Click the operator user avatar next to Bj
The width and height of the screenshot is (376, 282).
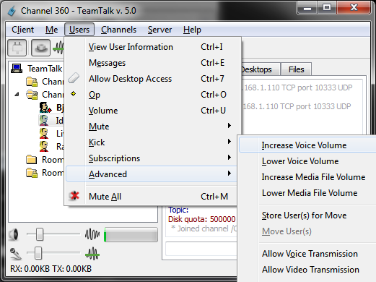tap(45, 108)
